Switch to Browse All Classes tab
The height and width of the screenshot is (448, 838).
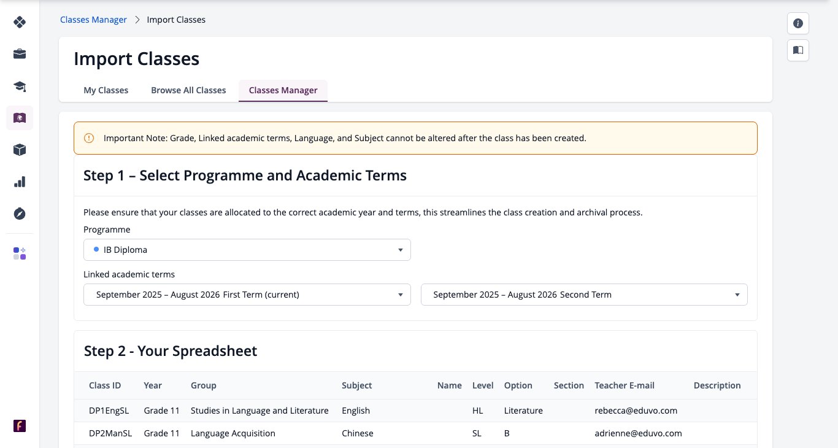coord(188,90)
